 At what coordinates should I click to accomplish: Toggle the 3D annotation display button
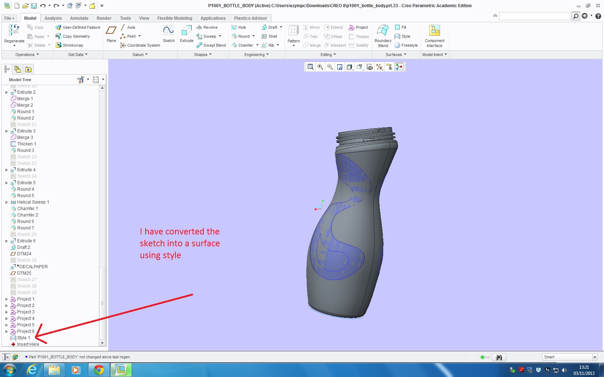tap(389, 67)
